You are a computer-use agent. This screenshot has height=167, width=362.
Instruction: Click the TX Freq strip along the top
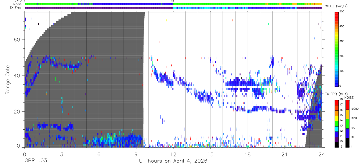coord(173,8)
